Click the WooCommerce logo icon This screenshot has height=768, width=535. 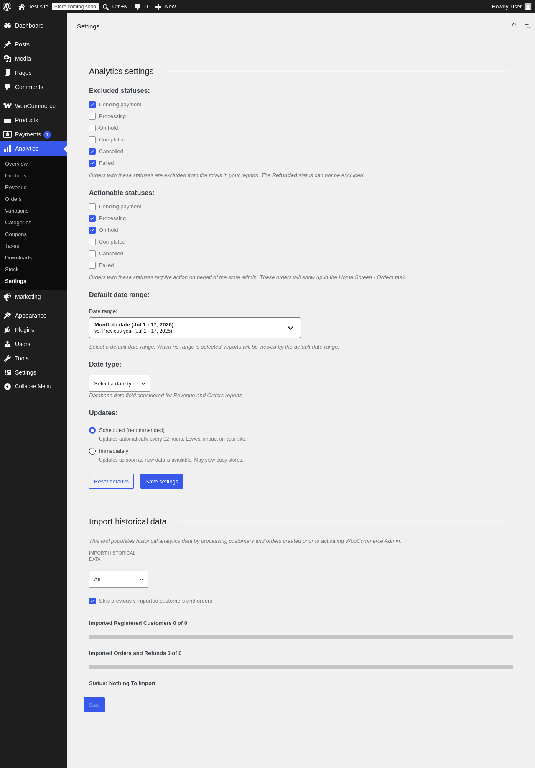[x=8, y=106]
